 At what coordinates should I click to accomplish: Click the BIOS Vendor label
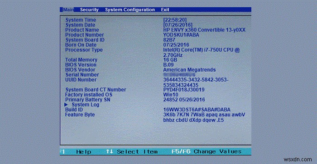(80, 70)
